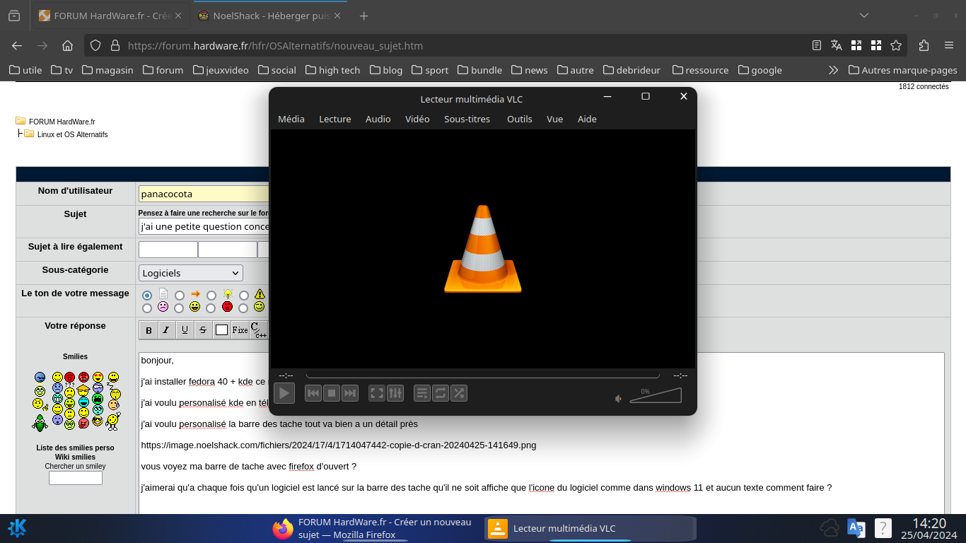Open the browser tab list dropdown
Screen dimensions: 966x543
tap(863, 16)
